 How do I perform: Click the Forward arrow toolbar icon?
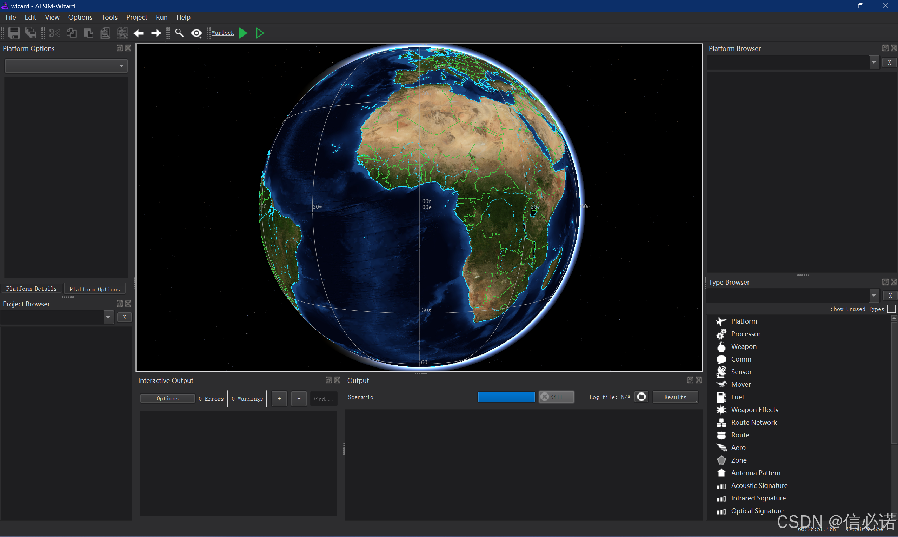click(x=155, y=33)
